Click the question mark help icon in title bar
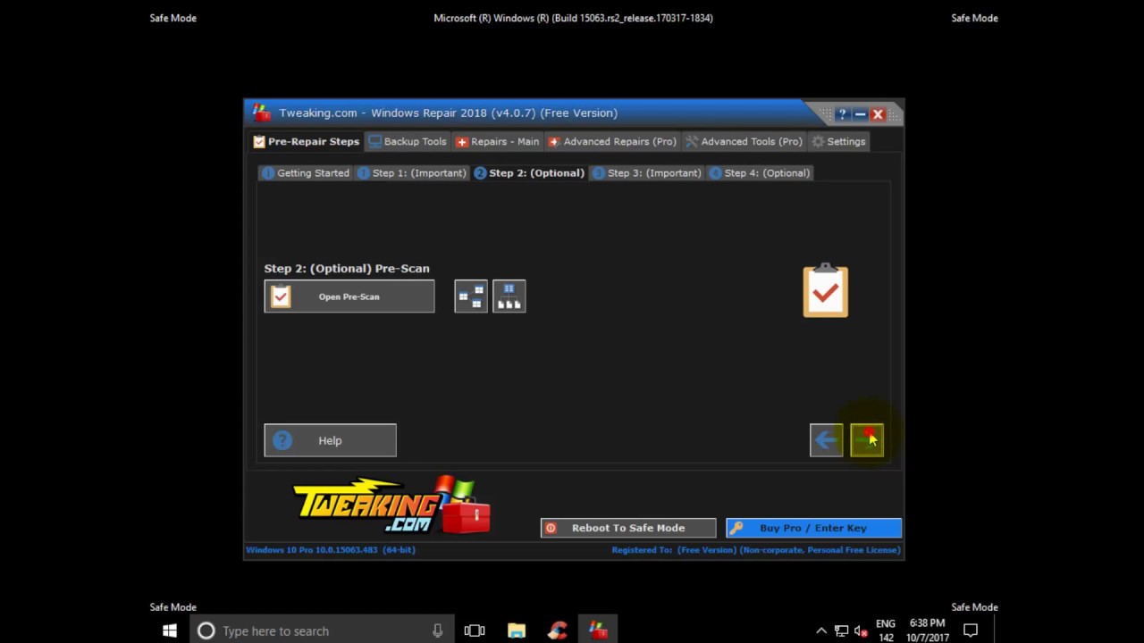The height and width of the screenshot is (643, 1144). 842,114
